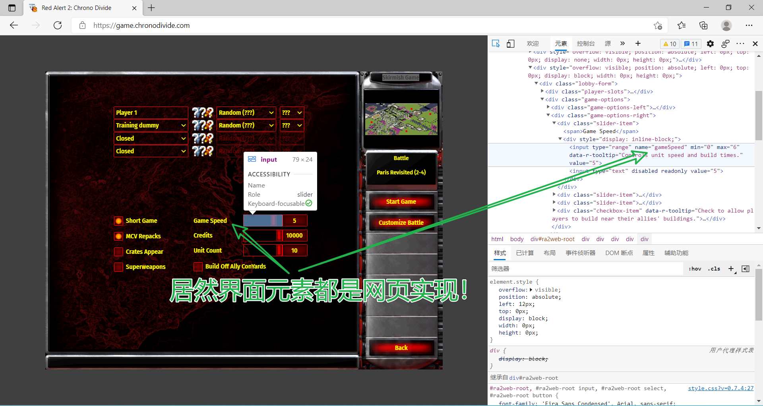Click the Customize Battle button
The width and height of the screenshot is (763, 406).
[401, 223]
